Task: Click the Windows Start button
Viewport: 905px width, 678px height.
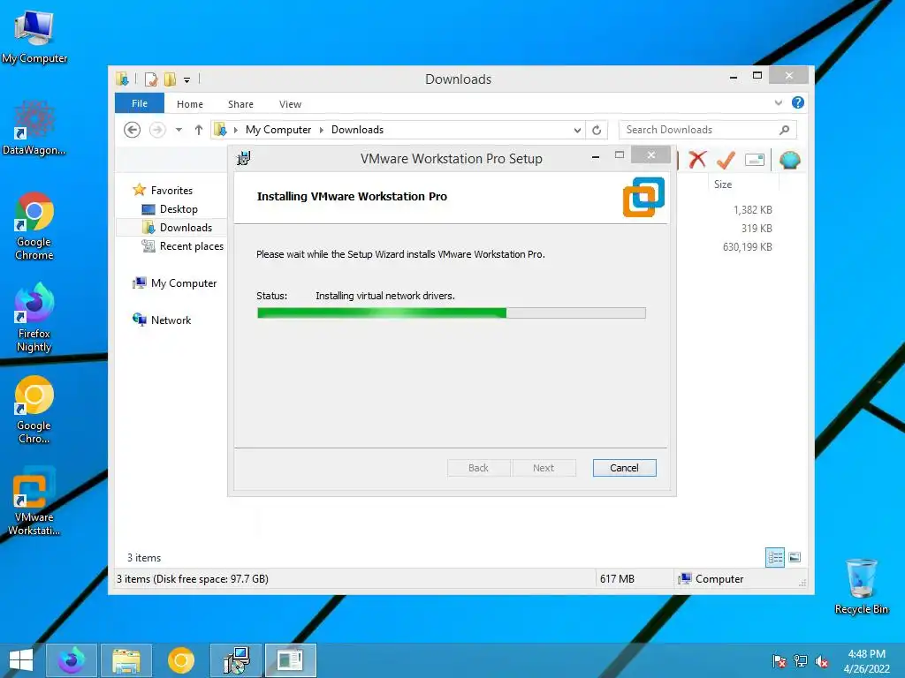Action: coord(21,660)
